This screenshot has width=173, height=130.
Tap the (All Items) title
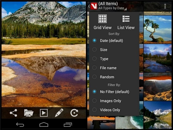coord(108,4)
